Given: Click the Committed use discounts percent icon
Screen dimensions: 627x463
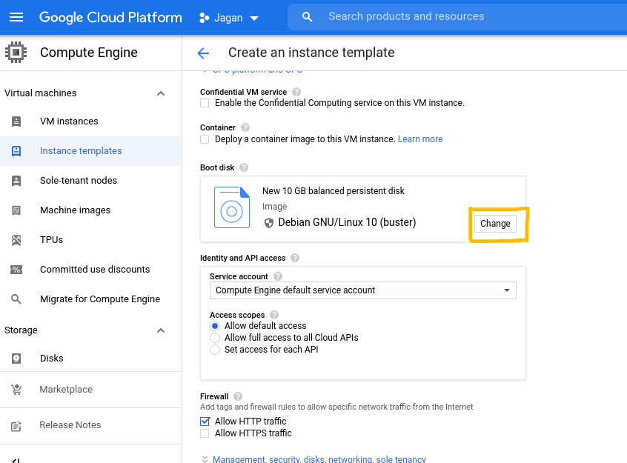Looking at the screenshot, I should pos(16,270).
